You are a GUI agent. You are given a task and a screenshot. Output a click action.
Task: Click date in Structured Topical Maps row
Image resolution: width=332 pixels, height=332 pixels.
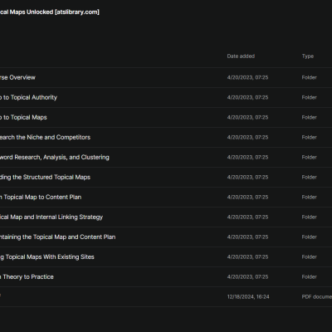click(247, 177)
